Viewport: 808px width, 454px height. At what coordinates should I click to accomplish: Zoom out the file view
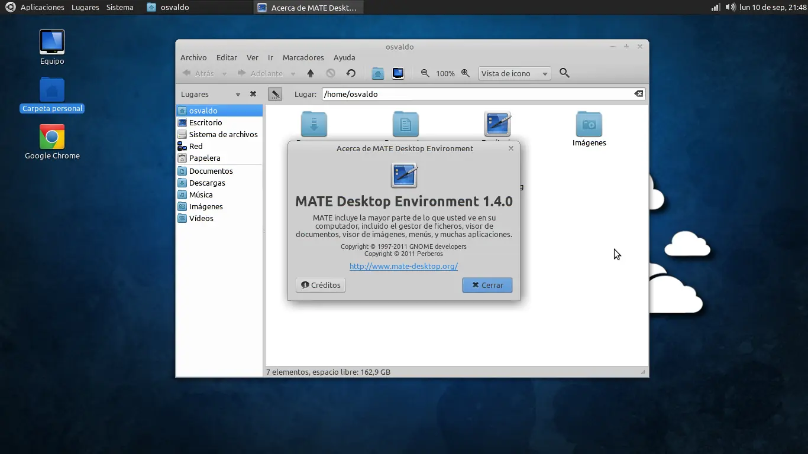coord(425,73)
